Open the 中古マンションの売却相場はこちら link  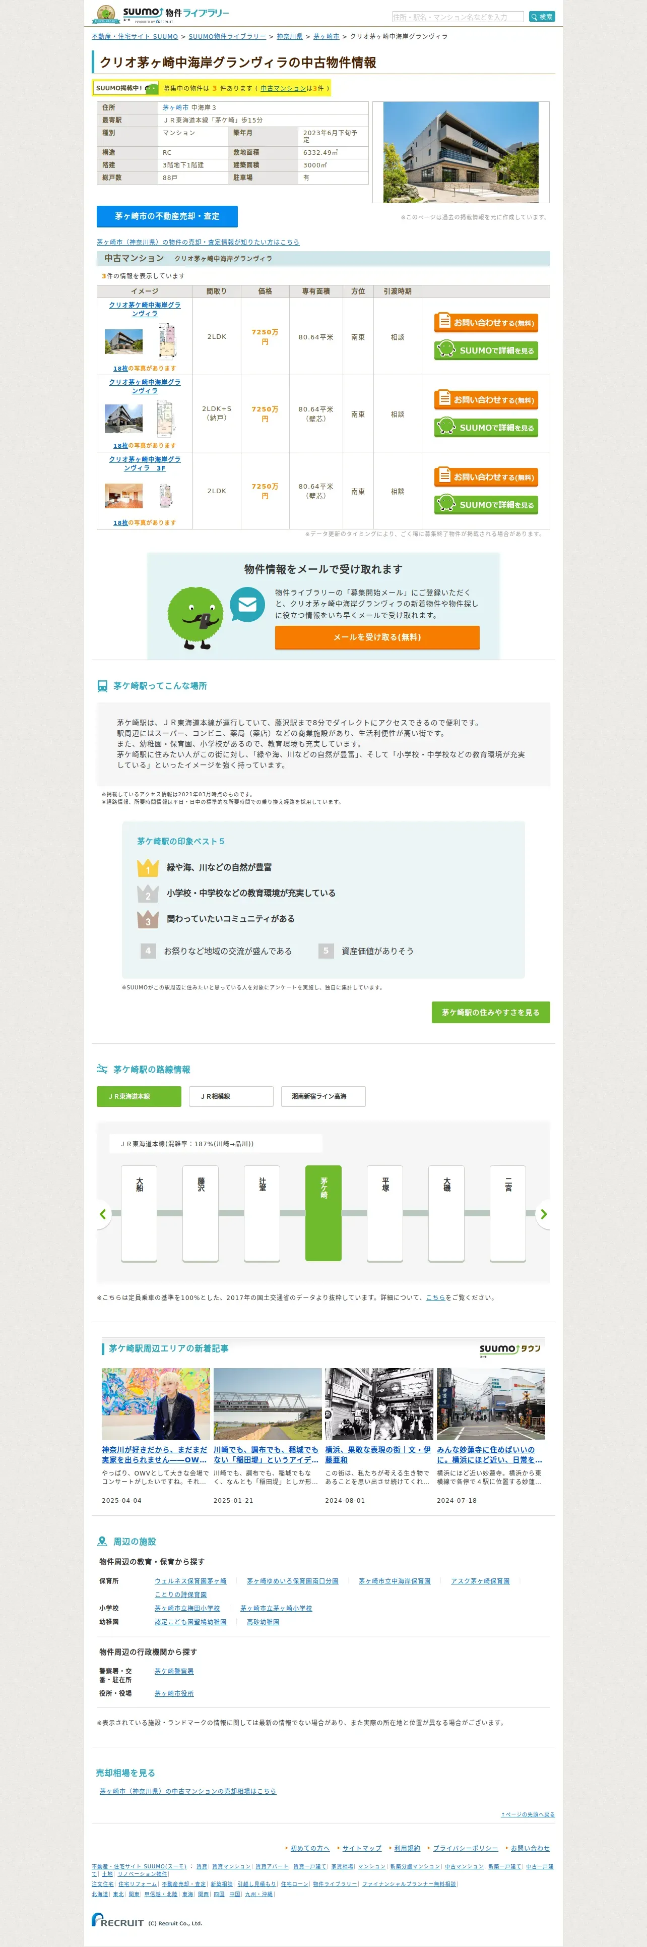pyautogui.click(x=188, y=1791)
